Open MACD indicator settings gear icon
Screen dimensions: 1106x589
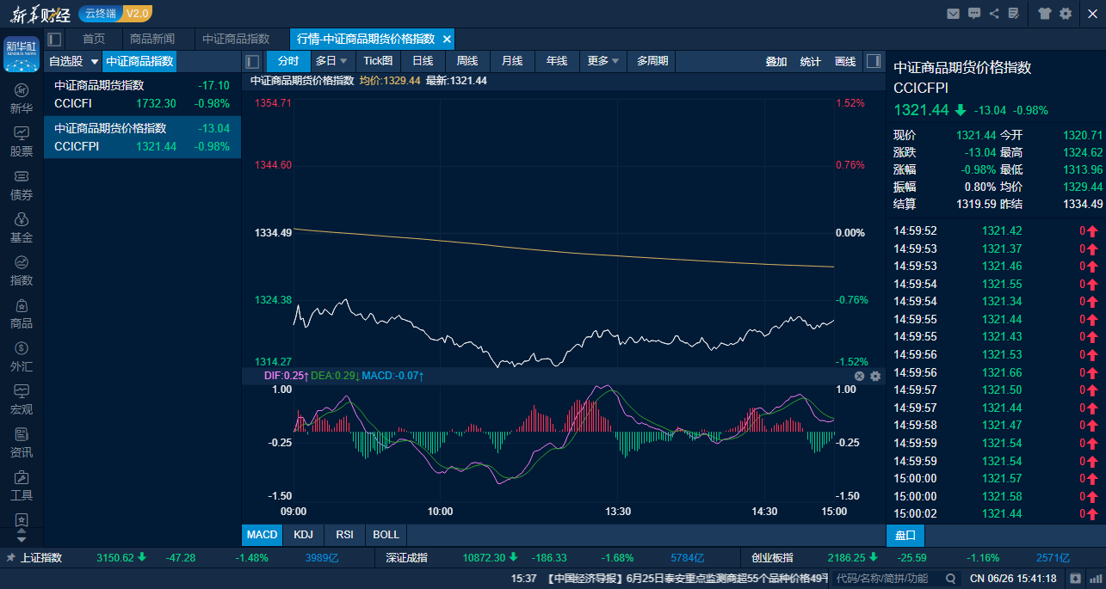875,376
